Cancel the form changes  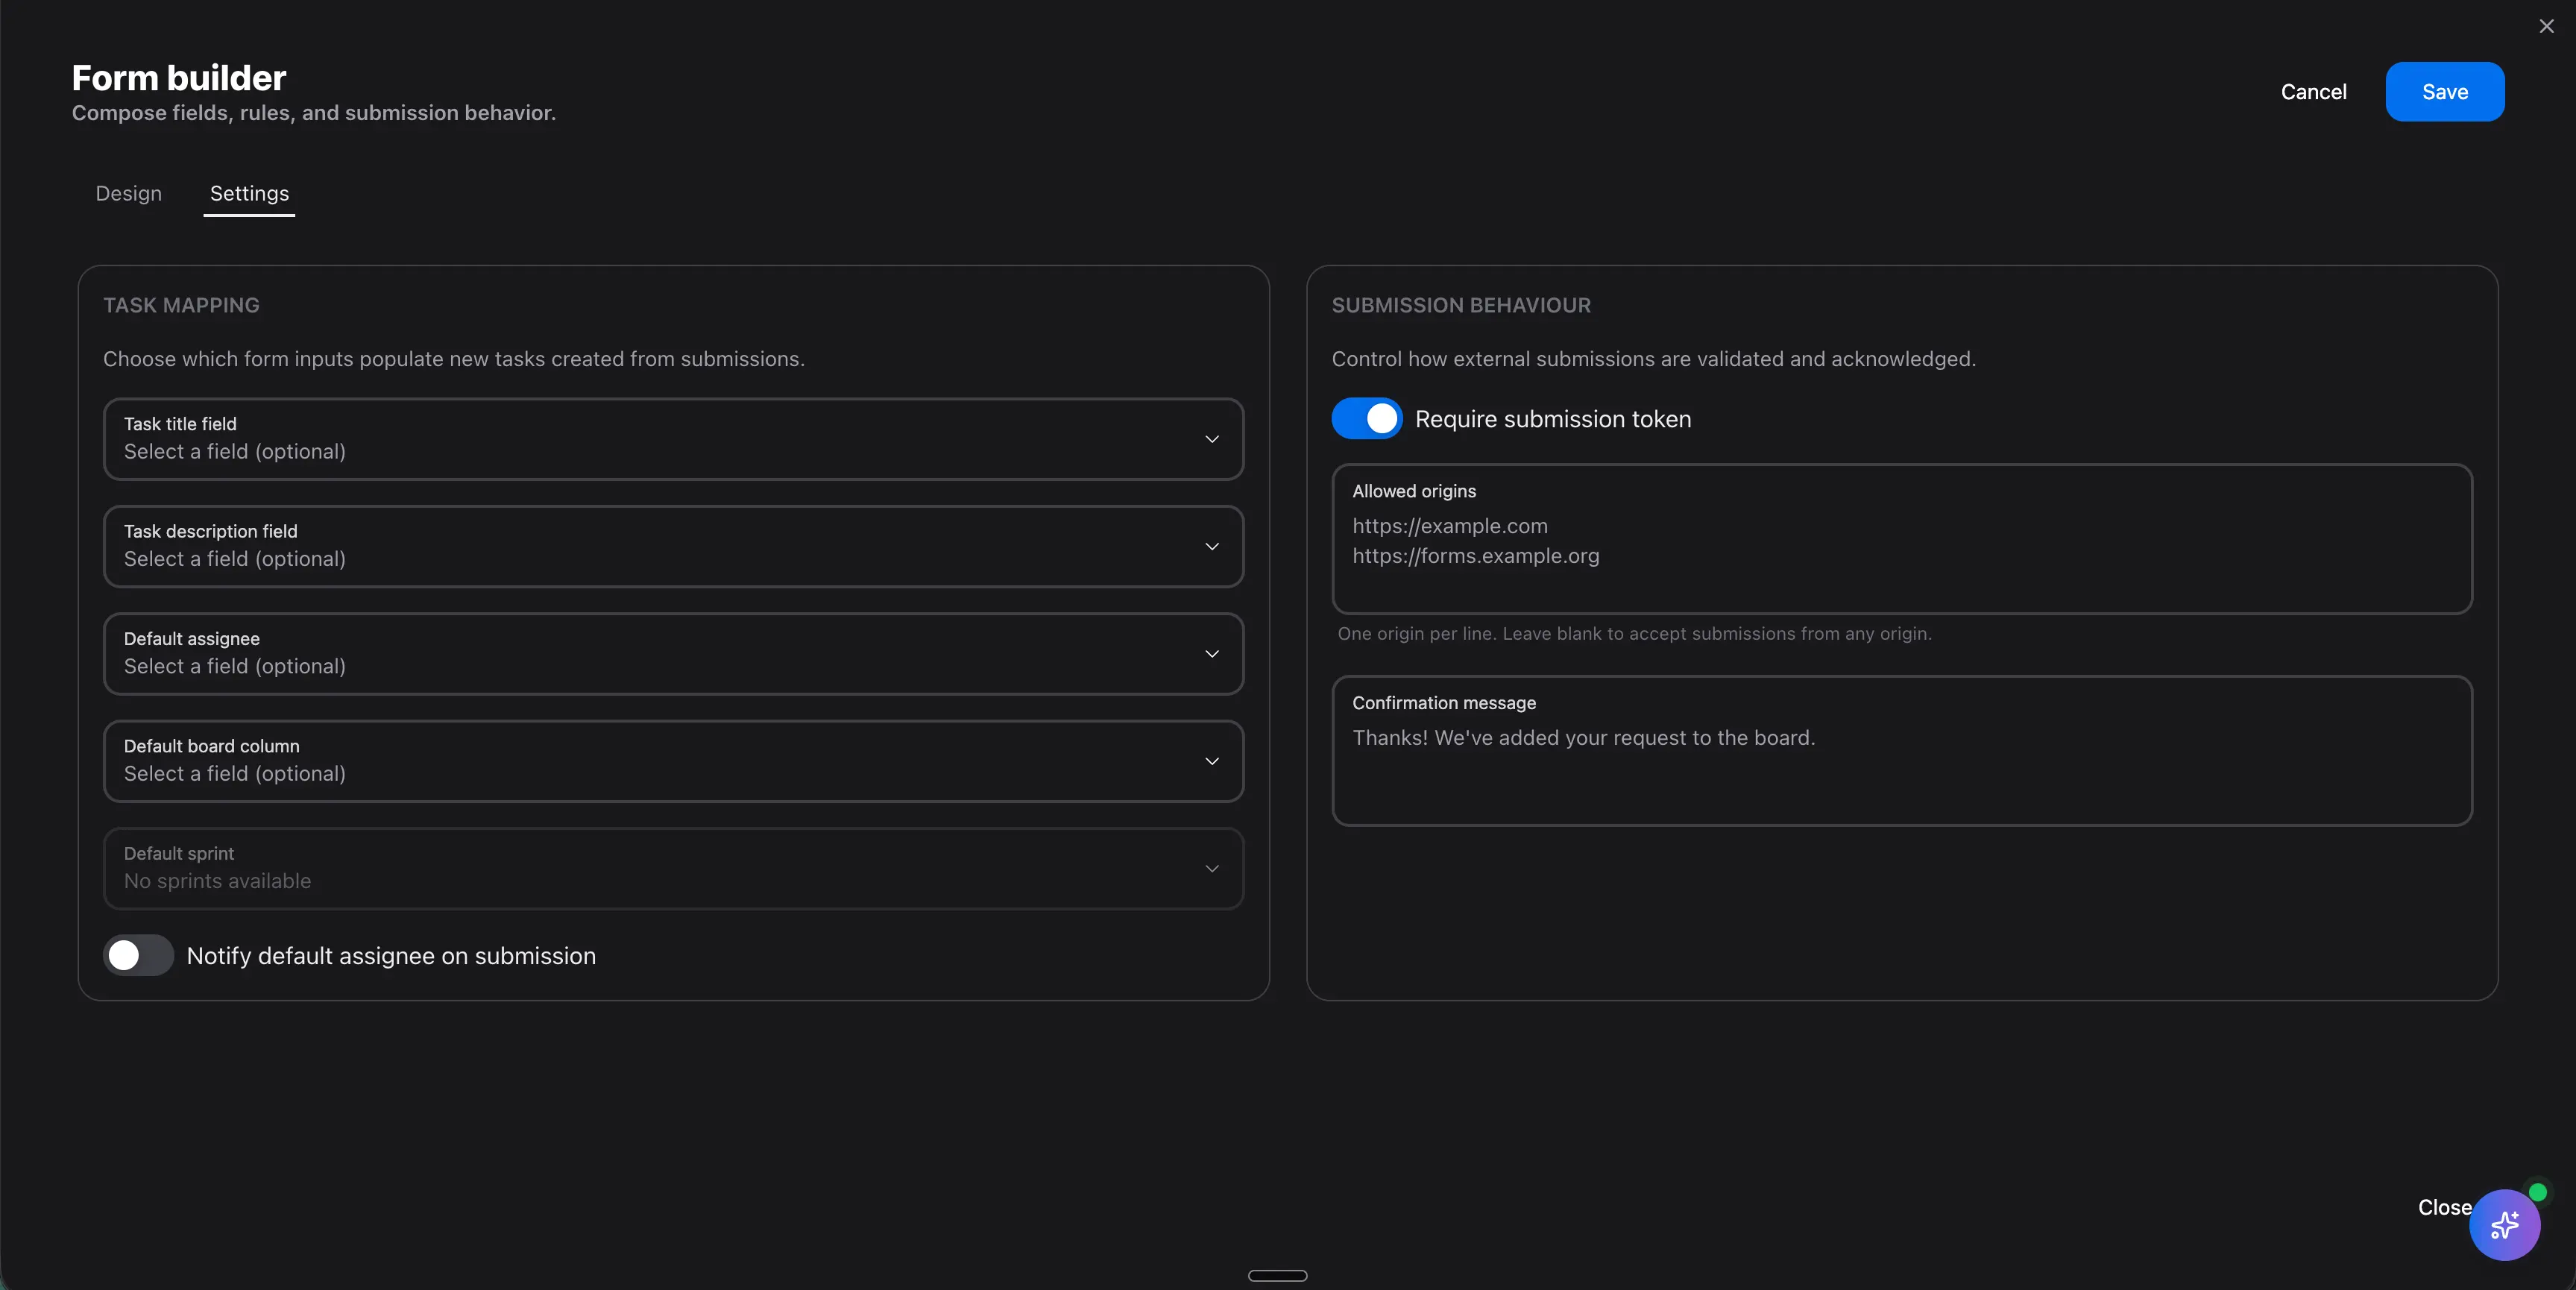pos(2313,91)
